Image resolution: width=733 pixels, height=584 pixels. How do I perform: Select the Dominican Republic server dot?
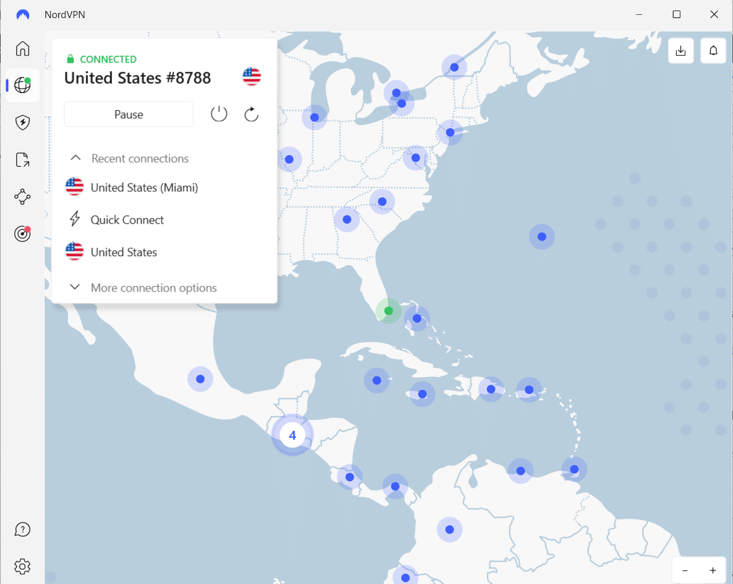(491, 389)
